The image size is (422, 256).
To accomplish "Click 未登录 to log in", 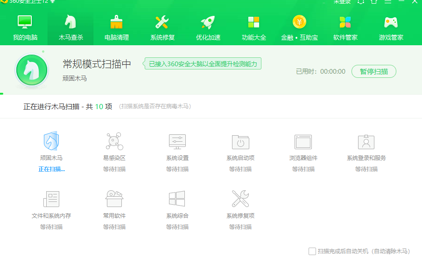I will (x=342, y=2).
